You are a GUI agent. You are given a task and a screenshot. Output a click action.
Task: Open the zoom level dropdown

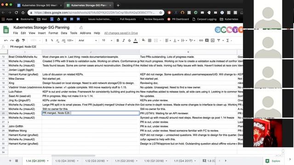coord(35,40)
